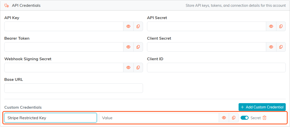Focus the API Key input field
Image resolution: width=290 pixels, height=127 pixels.
(64, 26)
